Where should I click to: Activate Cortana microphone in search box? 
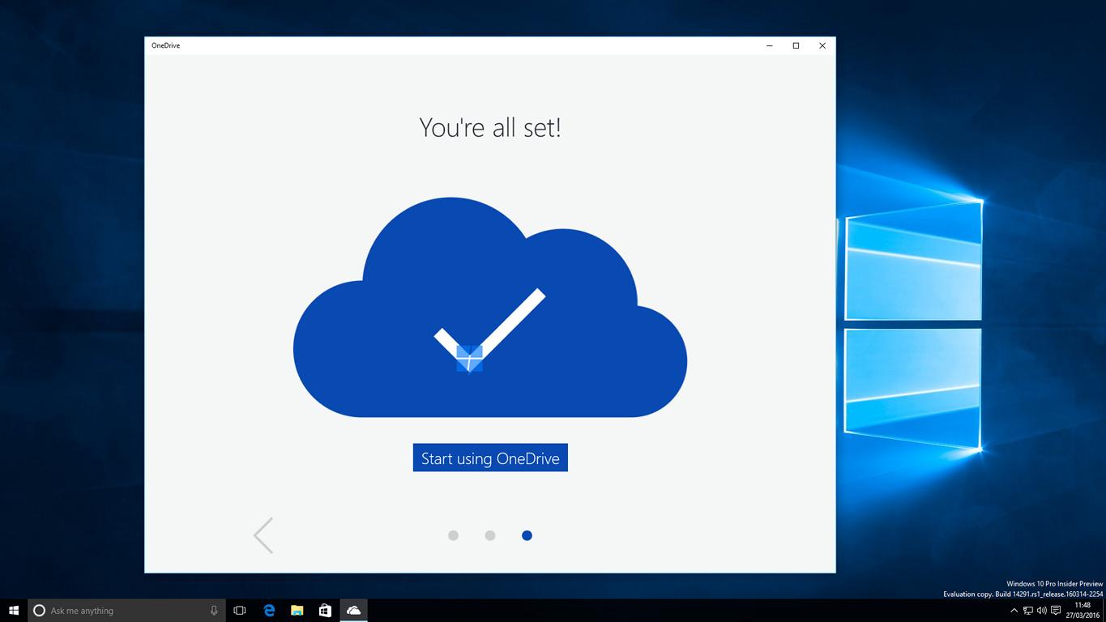point(214,611)
